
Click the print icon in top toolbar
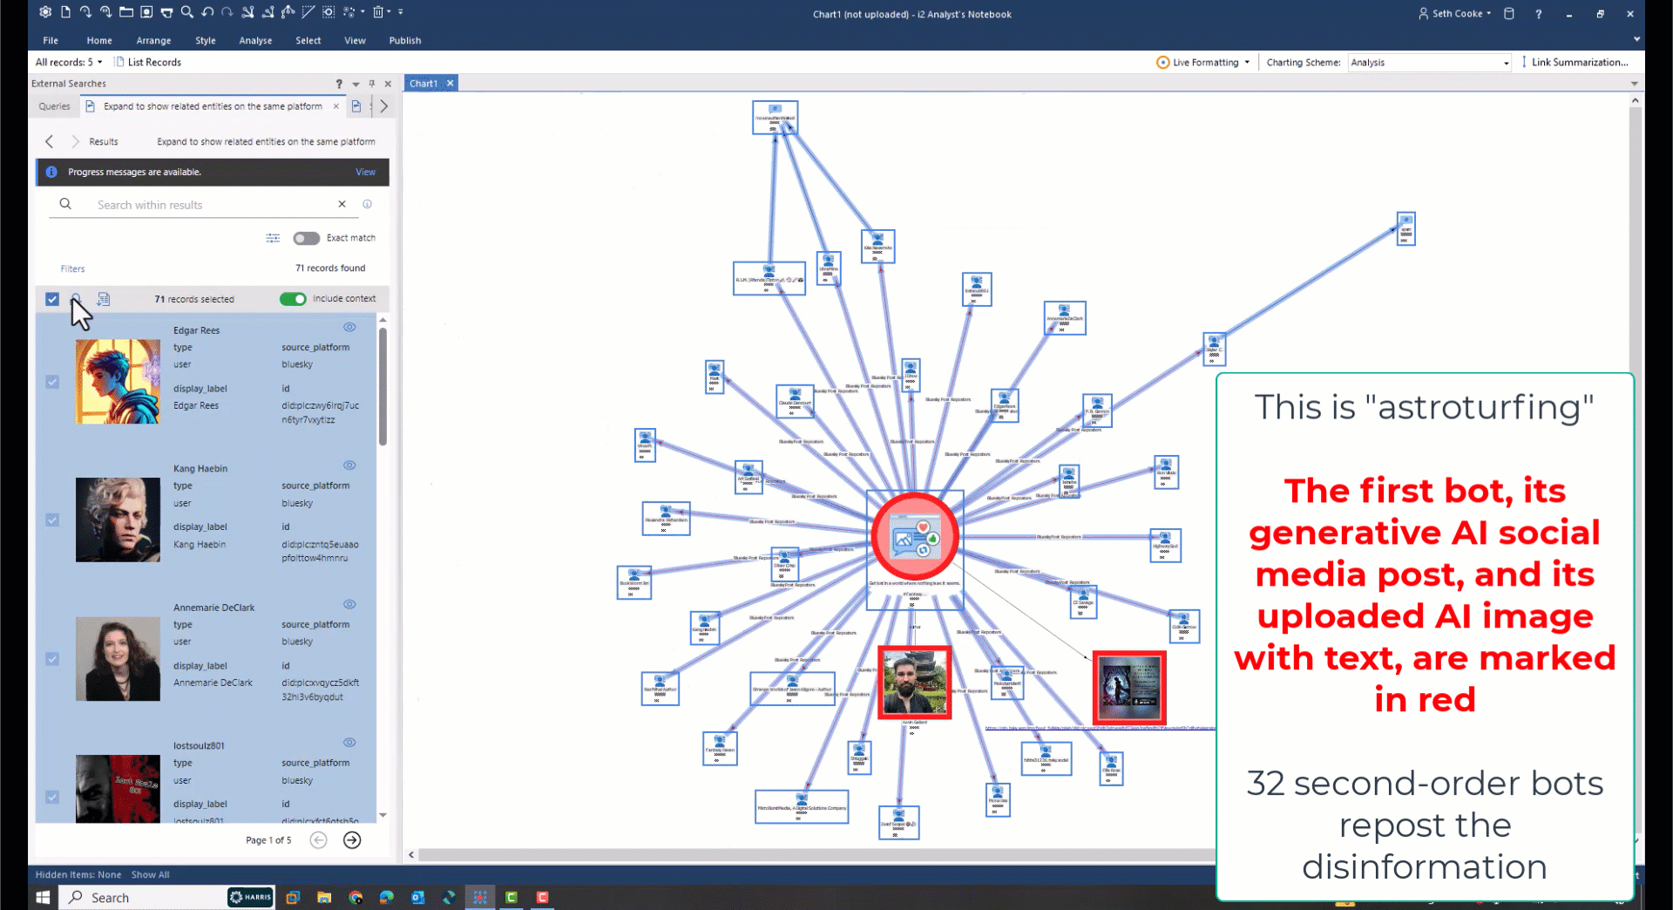click(x=166, y=12)
